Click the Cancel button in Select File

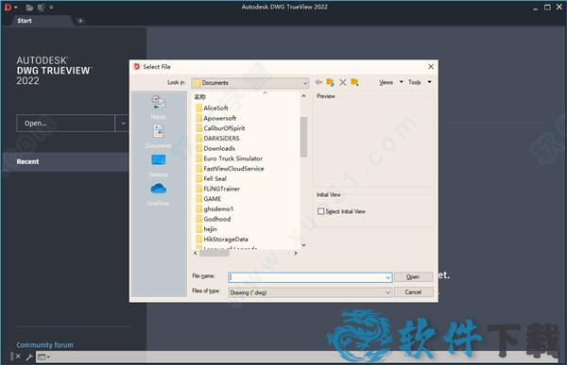point(413,292)
